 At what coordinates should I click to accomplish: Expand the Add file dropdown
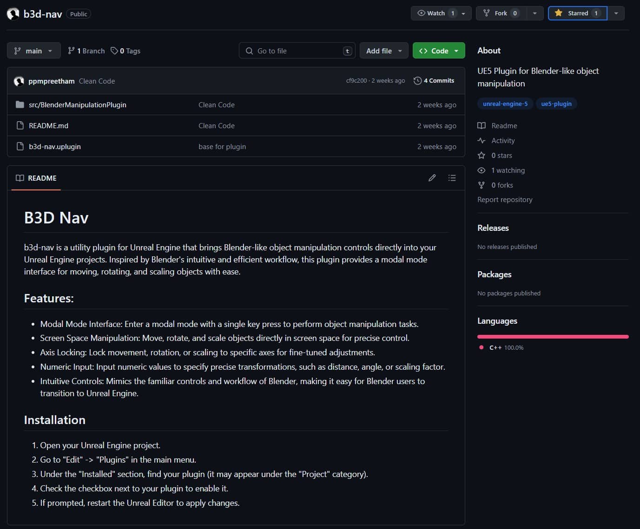384,51
